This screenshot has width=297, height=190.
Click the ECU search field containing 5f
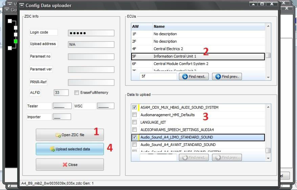tap(158, 76)
